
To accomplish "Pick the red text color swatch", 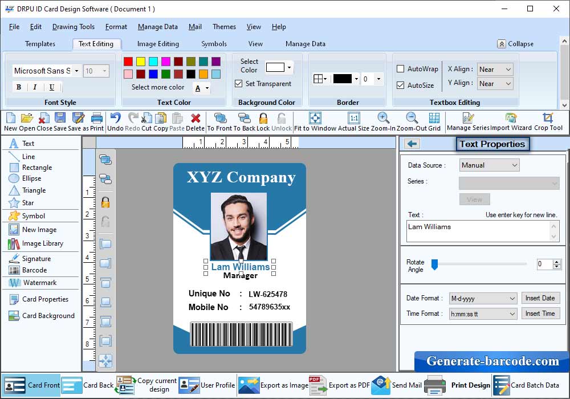I will coord(128,62).
